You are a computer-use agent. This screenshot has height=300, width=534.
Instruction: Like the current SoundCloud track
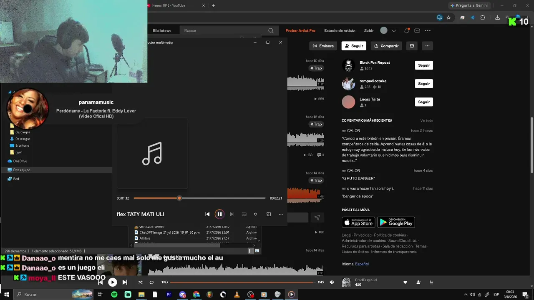(x=405, y=282)
